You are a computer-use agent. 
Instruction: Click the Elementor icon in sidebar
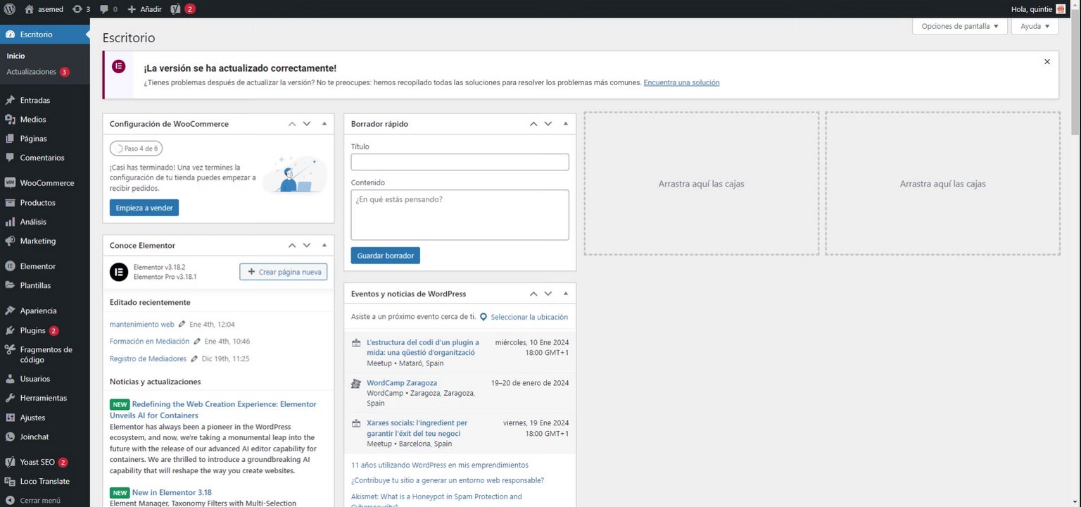point(10,266)
